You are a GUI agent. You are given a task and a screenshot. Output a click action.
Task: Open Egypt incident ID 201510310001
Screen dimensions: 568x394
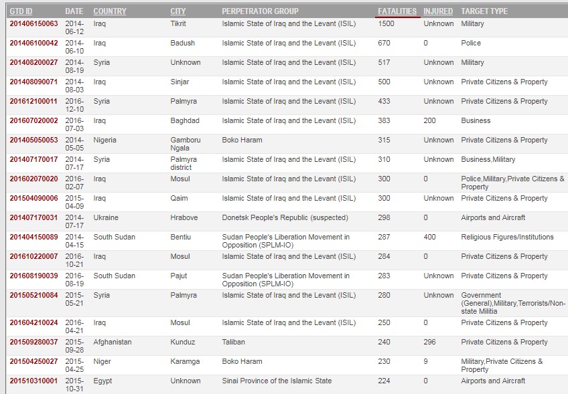point(33,381)
